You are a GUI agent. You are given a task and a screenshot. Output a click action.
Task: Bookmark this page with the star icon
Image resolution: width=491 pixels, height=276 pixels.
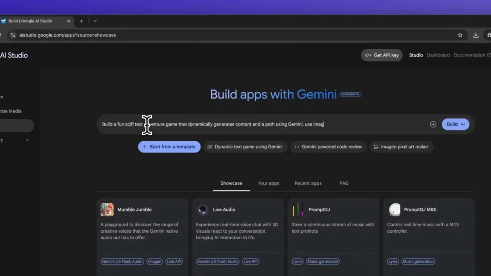pyautogui.click(x=460, y=35)
